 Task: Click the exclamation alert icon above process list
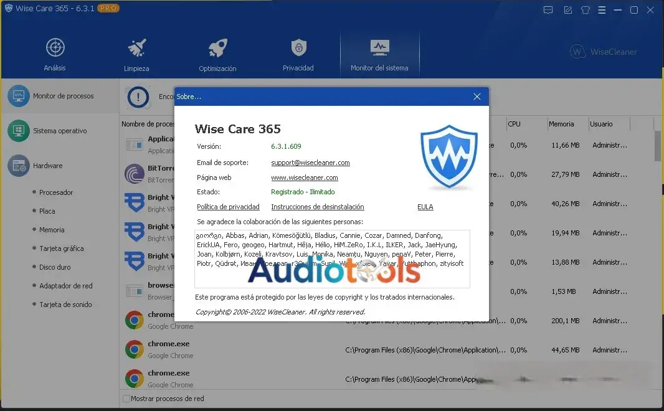tap(138, 97)
